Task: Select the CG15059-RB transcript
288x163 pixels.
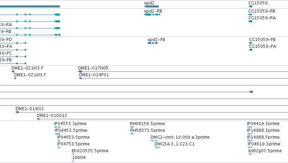Action: 250,15
